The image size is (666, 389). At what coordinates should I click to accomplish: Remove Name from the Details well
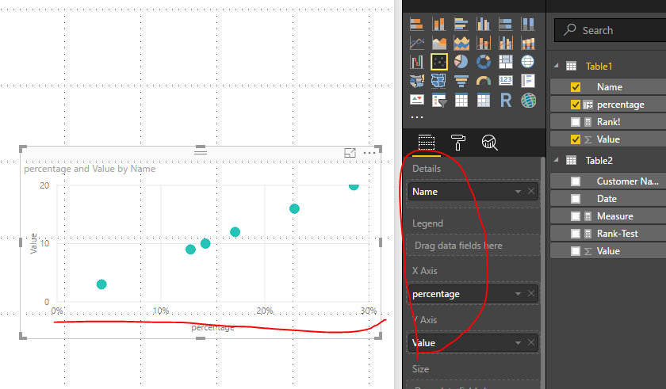[531, 191]
